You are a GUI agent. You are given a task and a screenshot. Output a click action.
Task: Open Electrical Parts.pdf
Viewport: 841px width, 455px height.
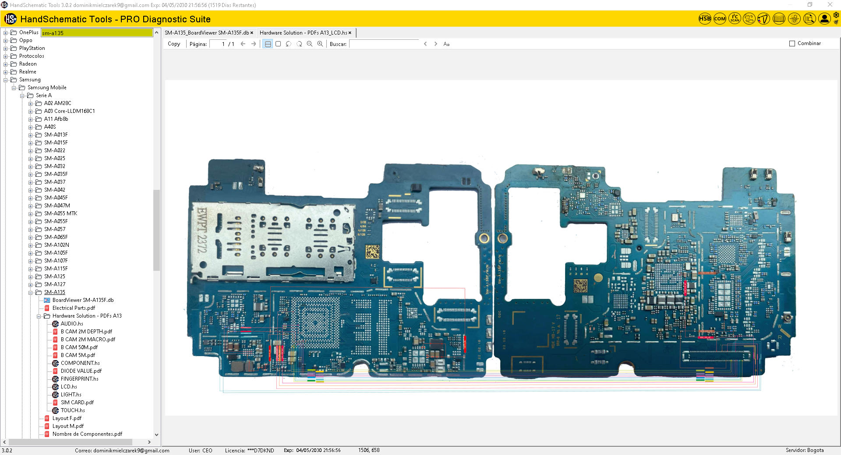pos(74,308)
